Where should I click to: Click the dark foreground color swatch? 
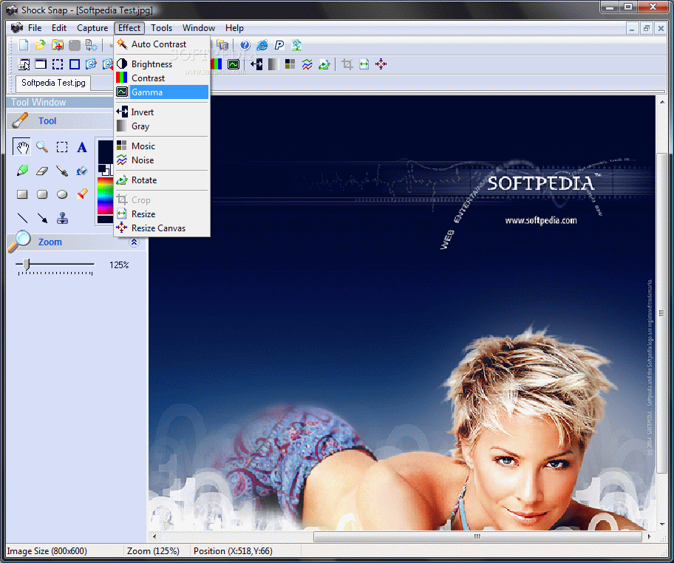point(105,151)
